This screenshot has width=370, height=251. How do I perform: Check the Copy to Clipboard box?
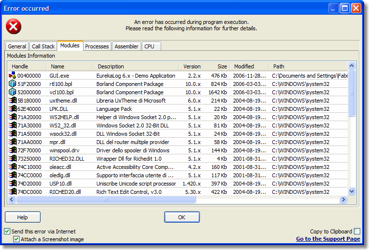357,231
